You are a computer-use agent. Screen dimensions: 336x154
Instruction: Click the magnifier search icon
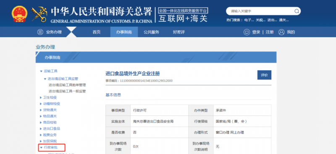297,11
